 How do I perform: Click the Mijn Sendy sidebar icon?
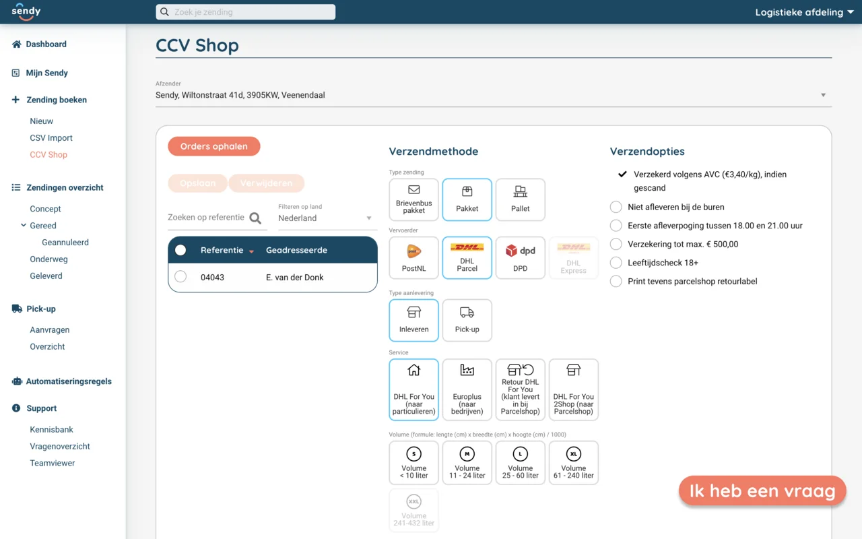pyautogui.click(x=16, y=73)
